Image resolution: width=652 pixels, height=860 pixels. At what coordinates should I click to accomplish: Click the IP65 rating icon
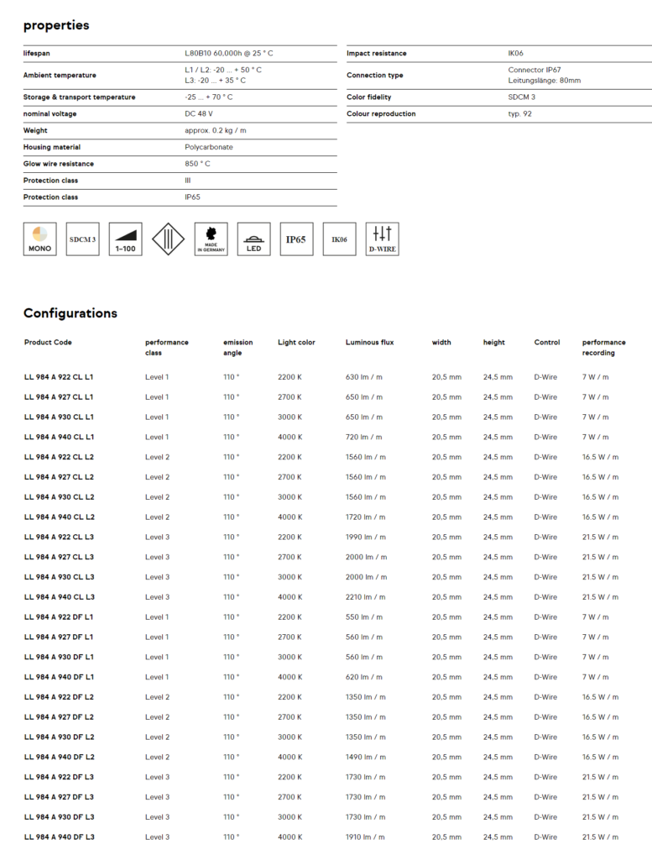coord(296,239)
